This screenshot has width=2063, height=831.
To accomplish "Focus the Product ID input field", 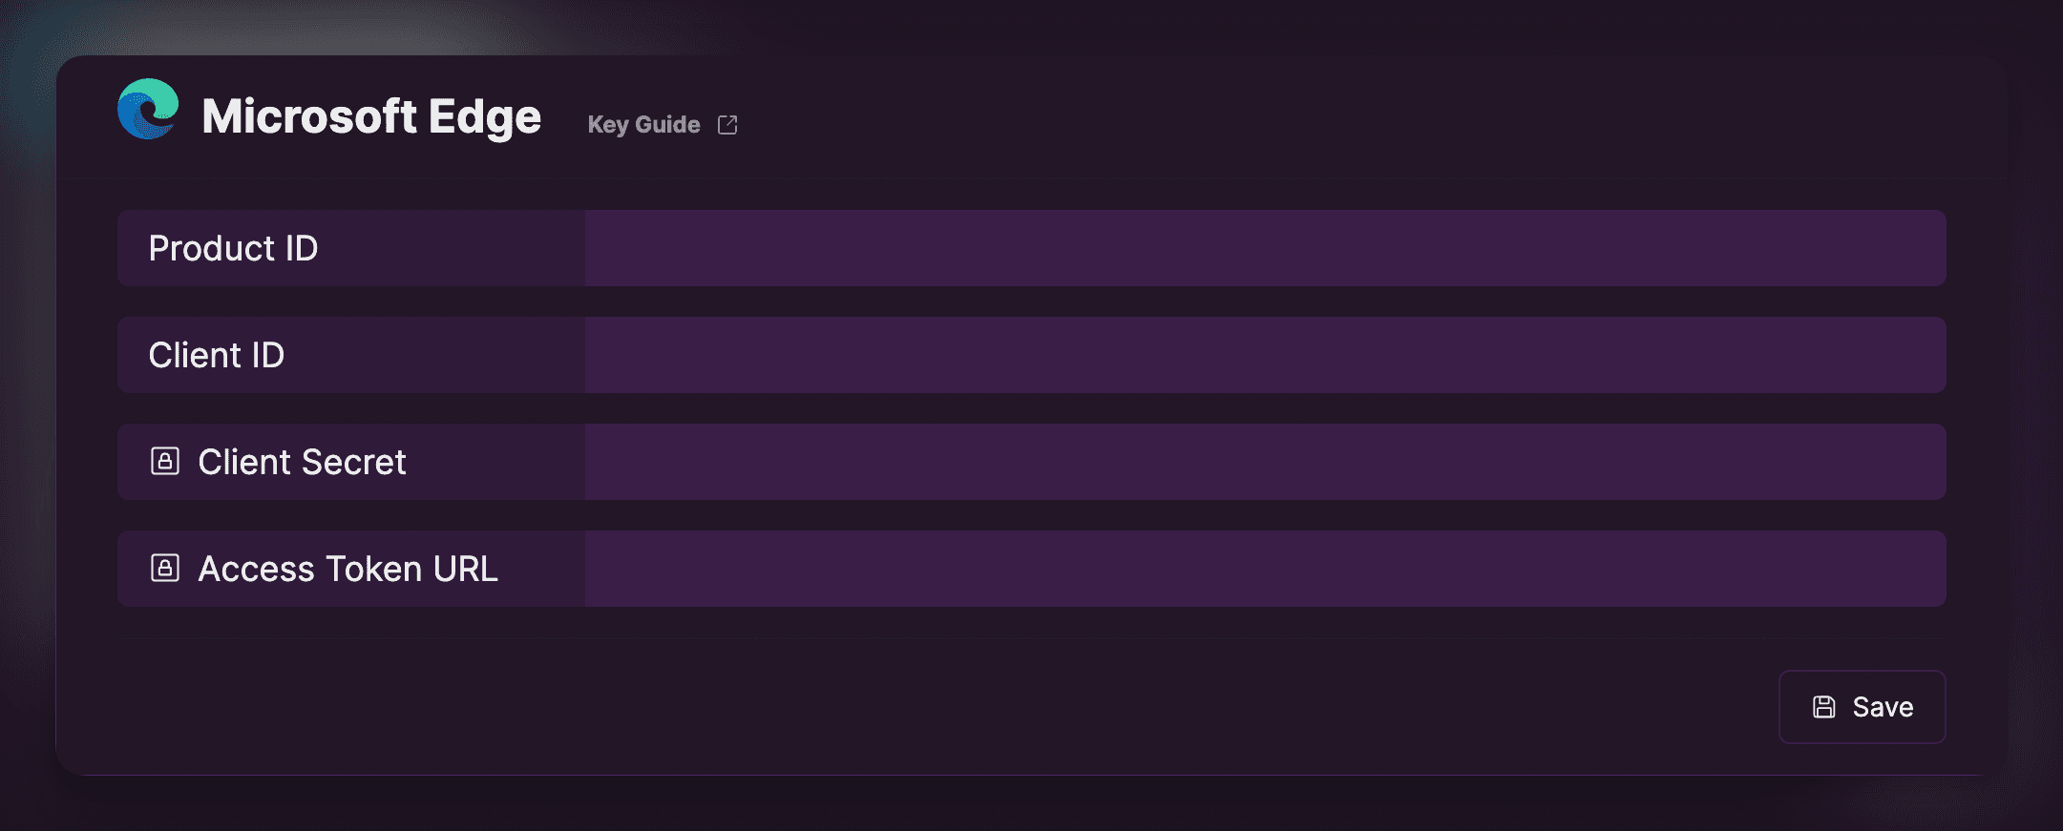I will [x=1265, y=248].
